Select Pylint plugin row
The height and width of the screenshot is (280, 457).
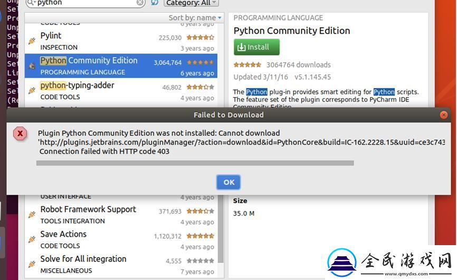(x=121, y=41)
